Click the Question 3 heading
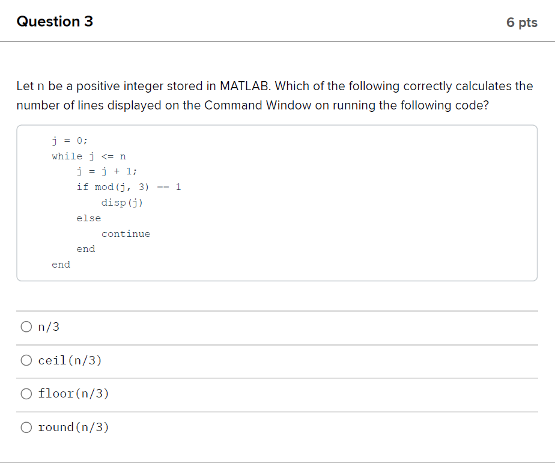The image size is (555, 463). click(55, 21)
